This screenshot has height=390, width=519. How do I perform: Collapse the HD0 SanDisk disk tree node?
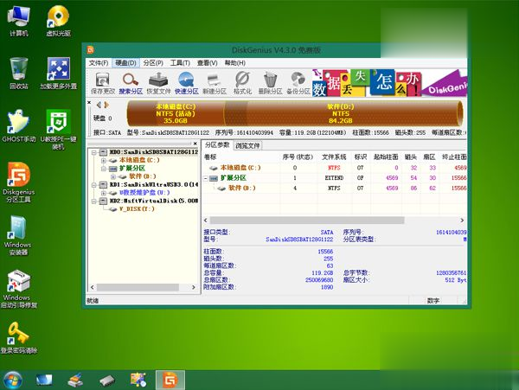pos(92,152)
